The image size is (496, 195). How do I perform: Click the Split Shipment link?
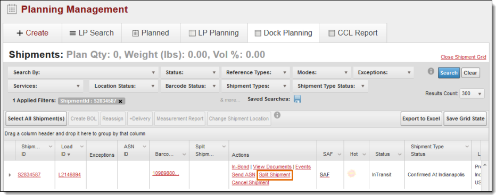tap(275, 175)
